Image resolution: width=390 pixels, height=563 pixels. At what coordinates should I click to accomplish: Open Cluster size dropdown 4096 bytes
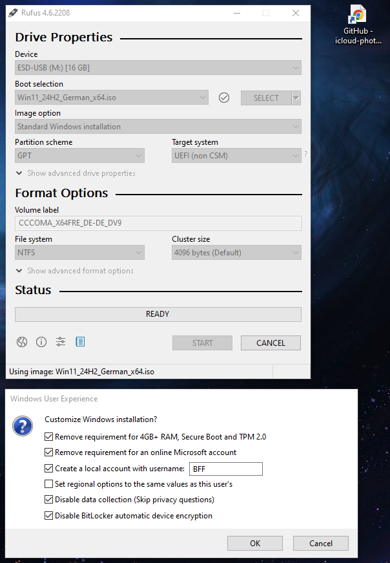pyautogui.click(x=236, y=253)
